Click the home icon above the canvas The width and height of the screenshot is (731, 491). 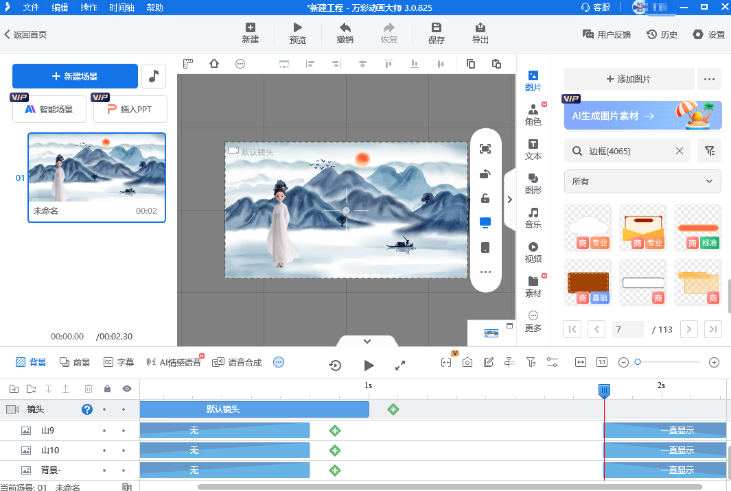pos(214,64)
